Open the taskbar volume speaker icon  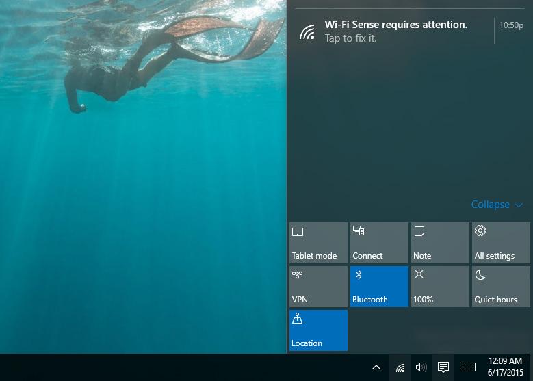coord(421,367)
